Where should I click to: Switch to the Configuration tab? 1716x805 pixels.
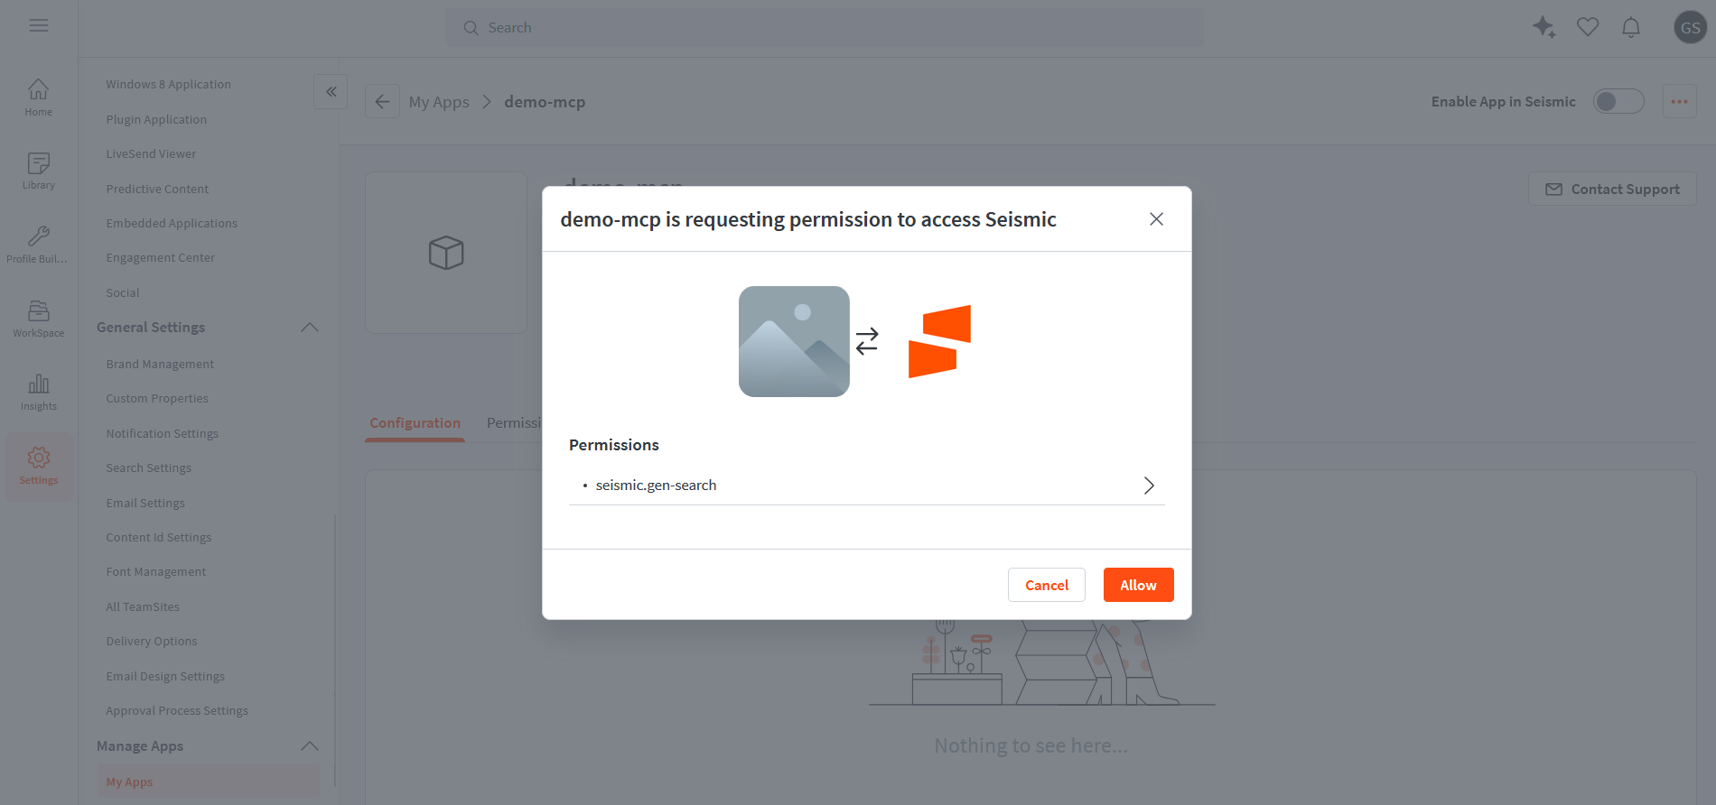point(415,422)
